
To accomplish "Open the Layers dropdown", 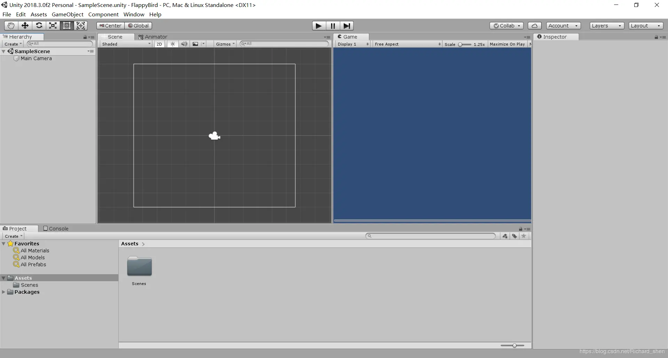I will (x=607, y=26).
